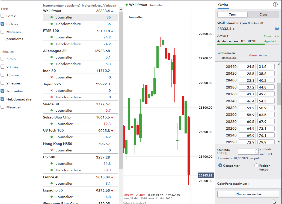Tick the 2 heures period checkbox
Image resolution: width=282 pixels, height=204 pixels.
2,83
